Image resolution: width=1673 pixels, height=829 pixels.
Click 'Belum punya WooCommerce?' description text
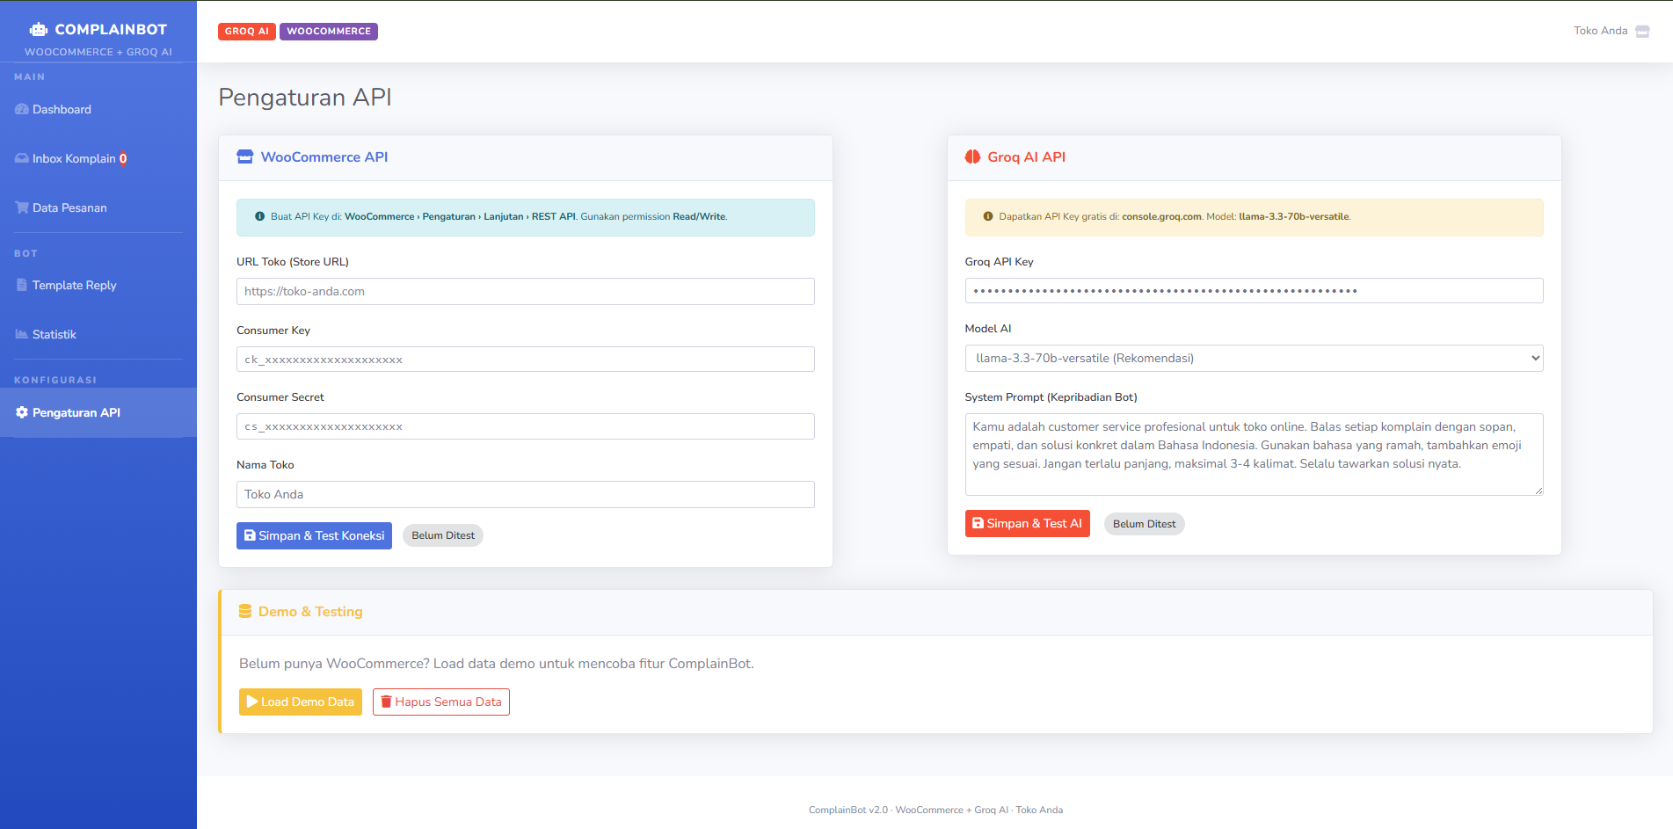(497, 663)
